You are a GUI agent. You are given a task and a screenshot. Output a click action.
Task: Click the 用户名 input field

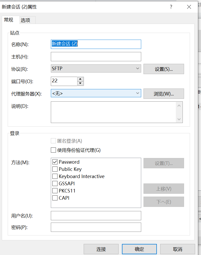point(96,215)
